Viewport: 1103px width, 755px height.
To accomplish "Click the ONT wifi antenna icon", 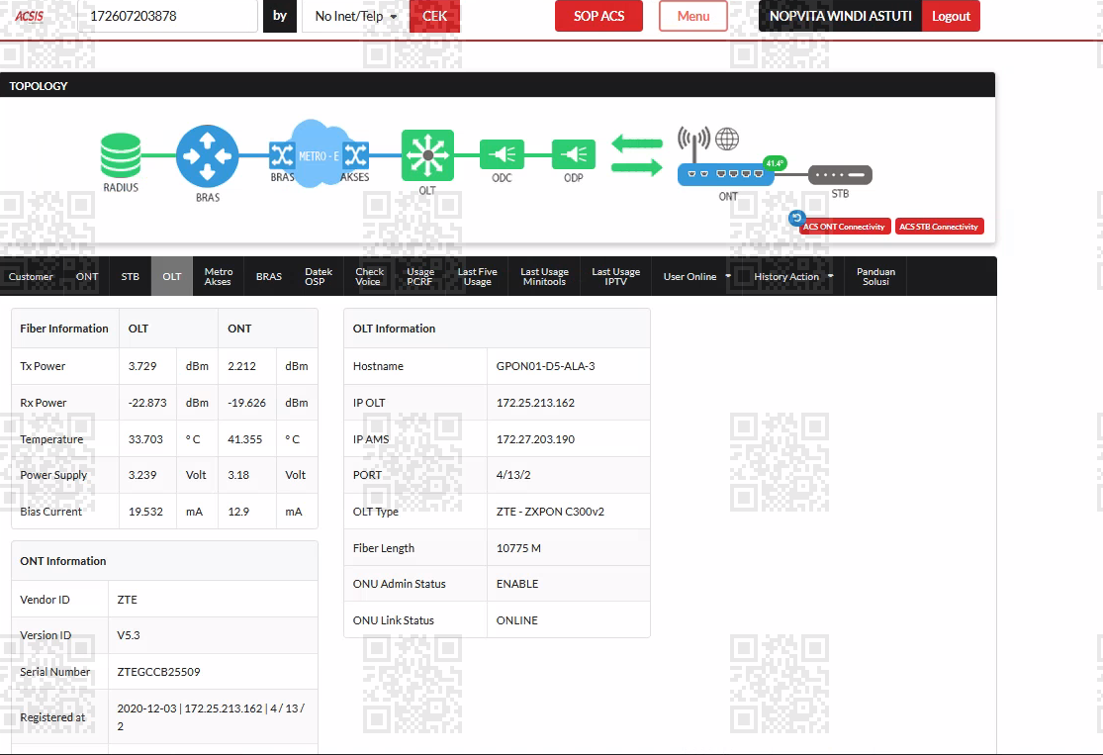I will click(693, 143).
